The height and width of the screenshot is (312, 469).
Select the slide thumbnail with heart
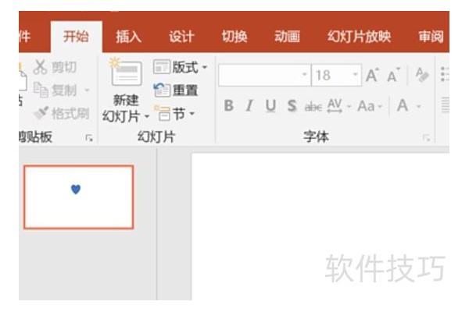(79, 197)
